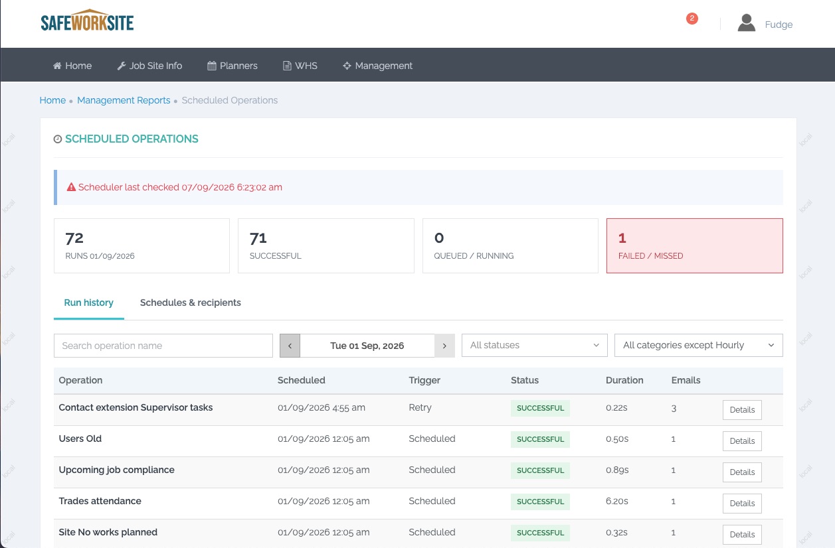Select Site No works planned operation name

point(108,532)
